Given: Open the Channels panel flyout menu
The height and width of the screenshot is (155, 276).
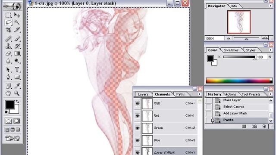Looking at the screenshot, I should [199, 94].
